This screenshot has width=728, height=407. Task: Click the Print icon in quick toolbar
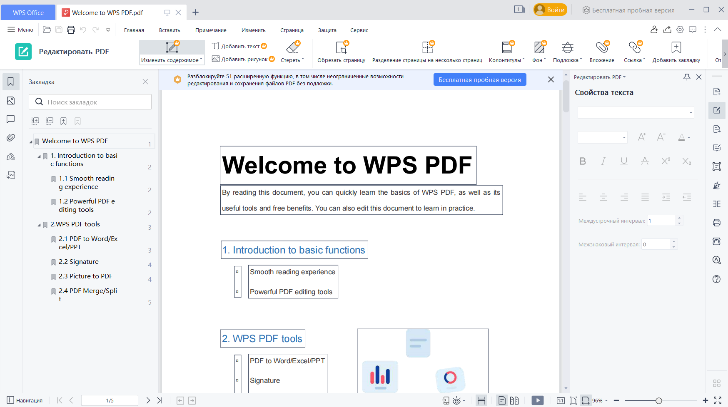pos(71,30)
